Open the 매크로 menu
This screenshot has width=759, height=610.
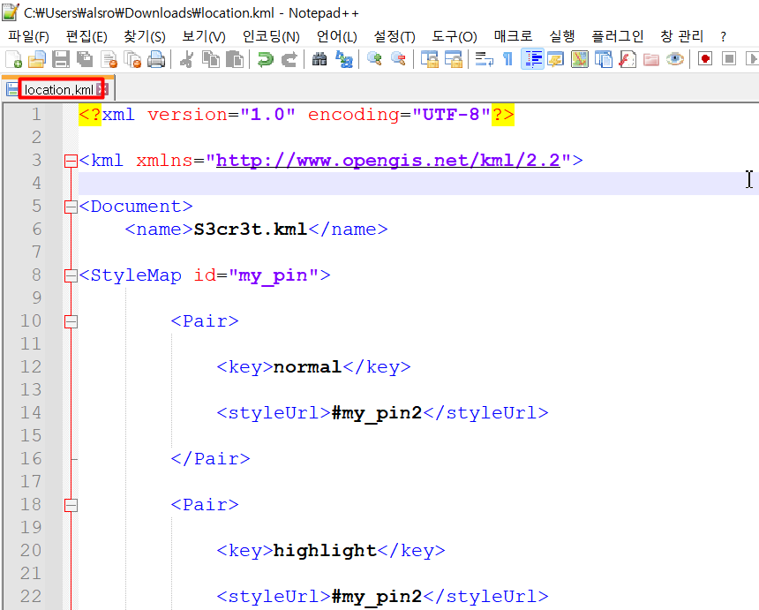[513, 36]
